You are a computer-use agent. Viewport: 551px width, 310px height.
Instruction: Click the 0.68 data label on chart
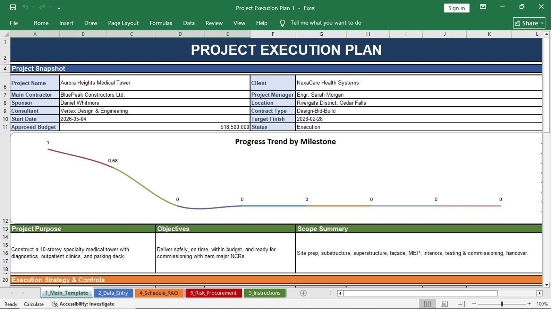point(113,161)
